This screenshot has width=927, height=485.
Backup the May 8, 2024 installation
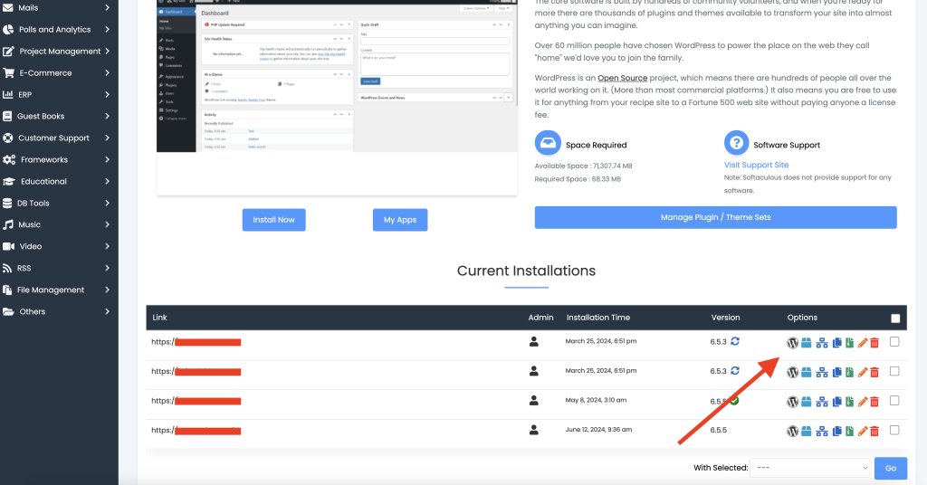(x=849, y=402)
